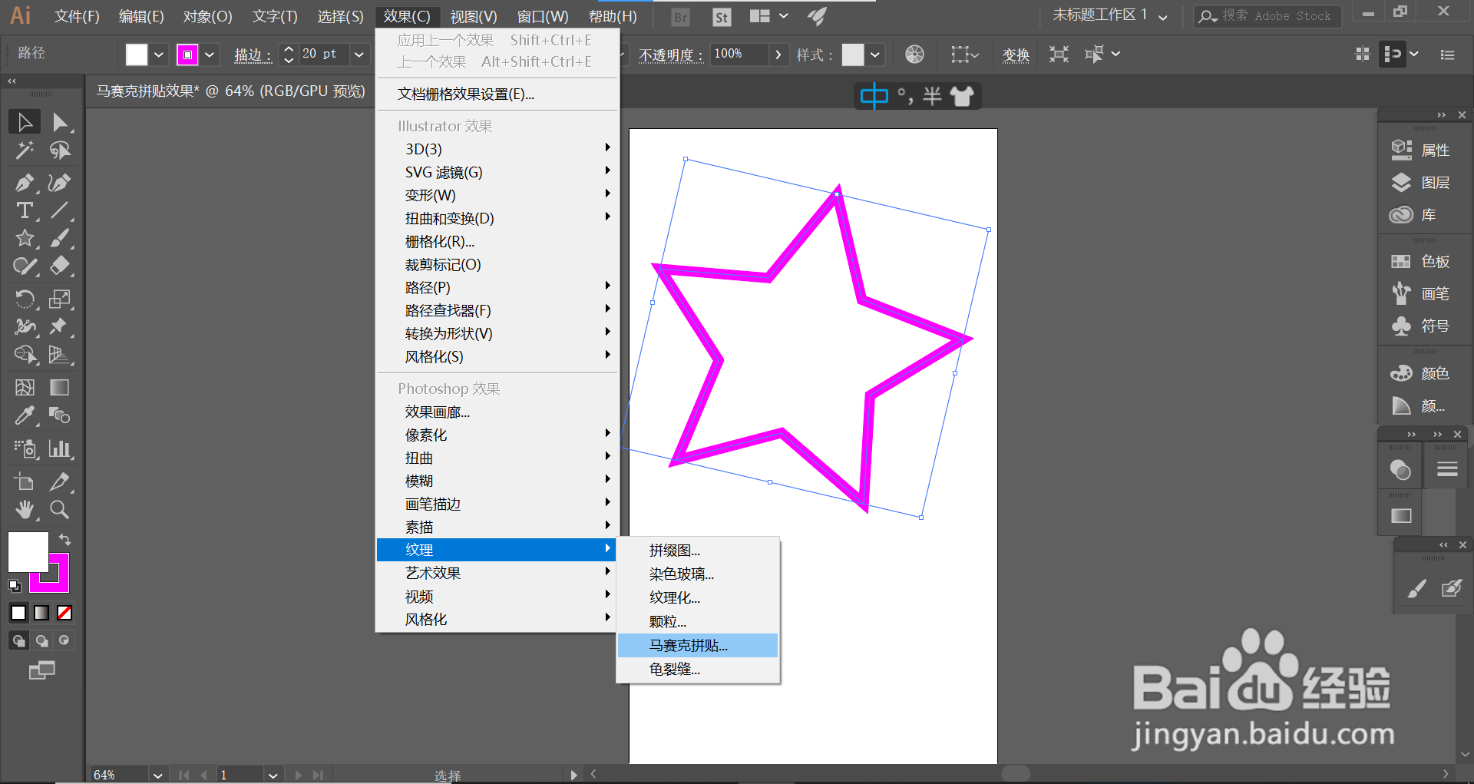1474x784 pixels.
Task: Open the 对象(O) menu
Action: tap(207, 16)
